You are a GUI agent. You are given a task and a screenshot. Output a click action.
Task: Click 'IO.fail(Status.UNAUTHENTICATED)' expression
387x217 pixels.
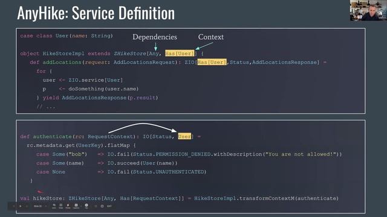[157, 172]
